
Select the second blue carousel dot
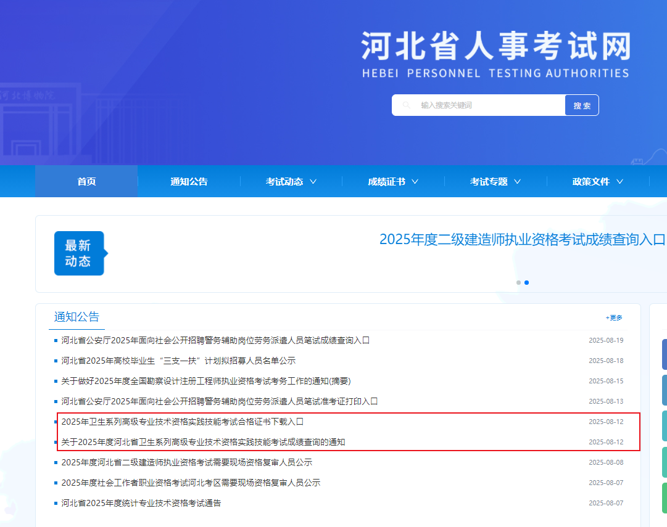pyautogui.click(x=526, y=282)
